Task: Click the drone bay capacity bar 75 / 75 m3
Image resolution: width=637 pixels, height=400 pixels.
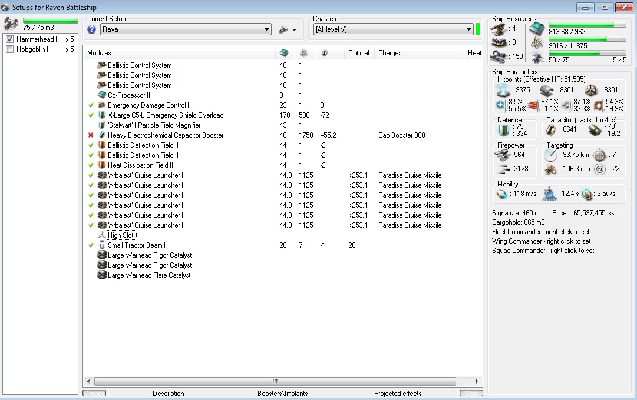Action: tap(50, 20)
